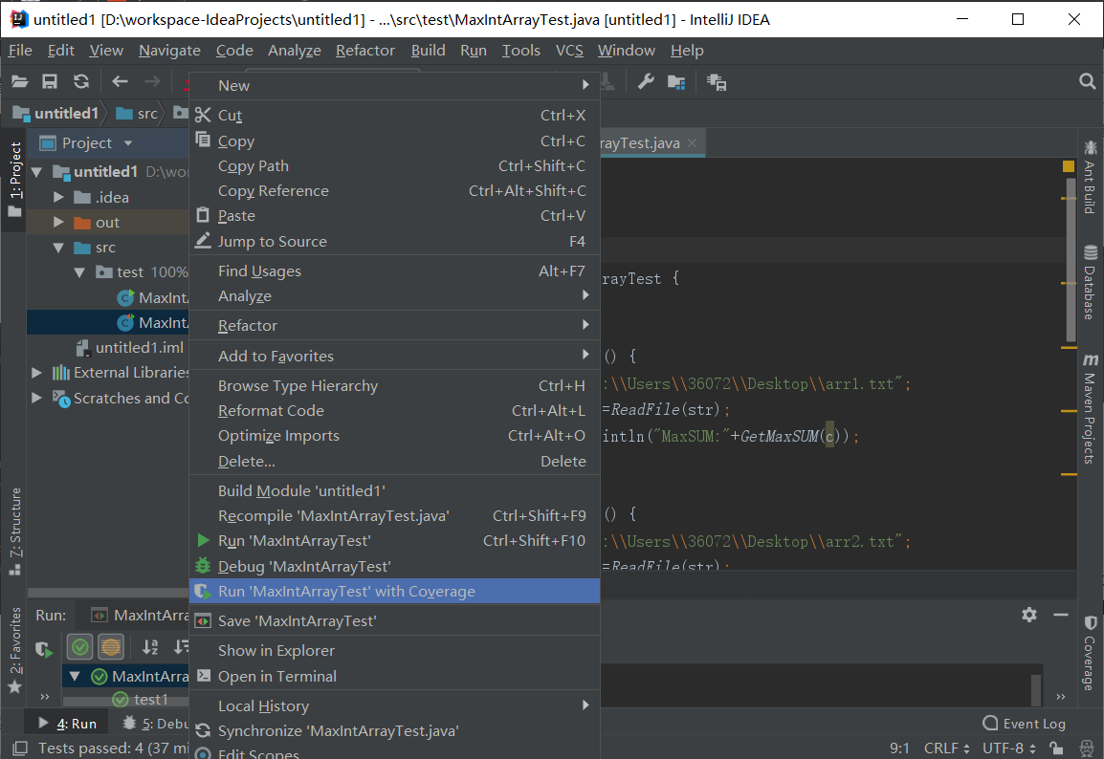Collapse the src folder
The image size is (1104, 759).
pos(59,248)
